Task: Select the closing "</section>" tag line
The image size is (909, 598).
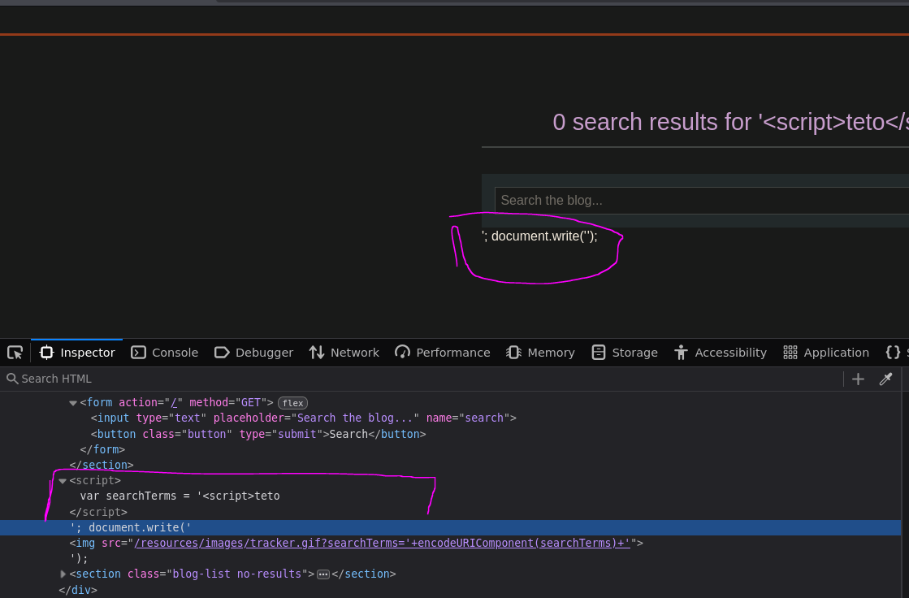Action: pyautogui.click(x=102, y=465)
